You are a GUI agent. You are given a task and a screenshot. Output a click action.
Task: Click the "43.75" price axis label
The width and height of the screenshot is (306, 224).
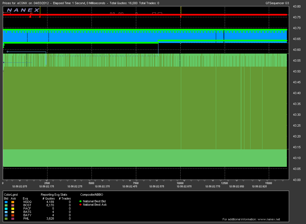(297, 17)
